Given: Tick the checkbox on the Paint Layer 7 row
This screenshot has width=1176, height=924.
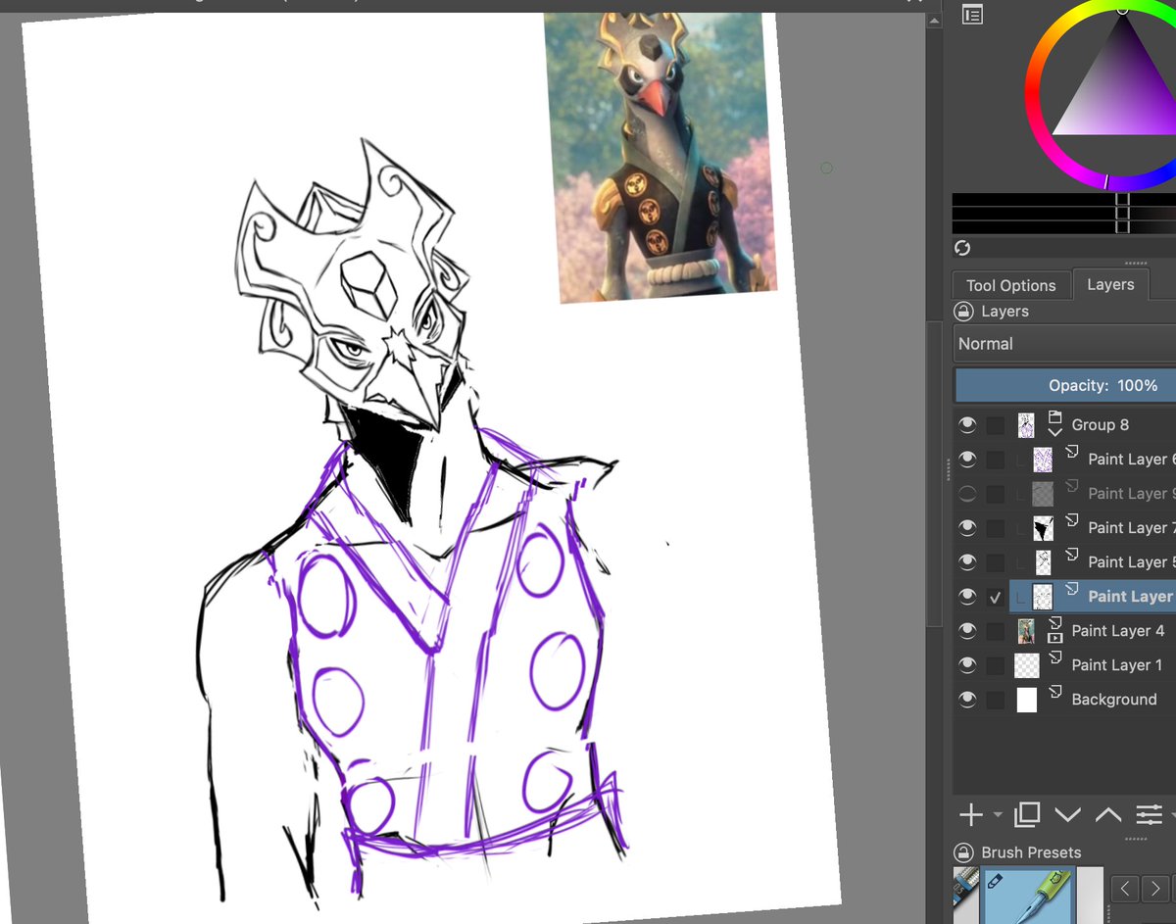Looking at the screenshot, I should click(996, 528).
